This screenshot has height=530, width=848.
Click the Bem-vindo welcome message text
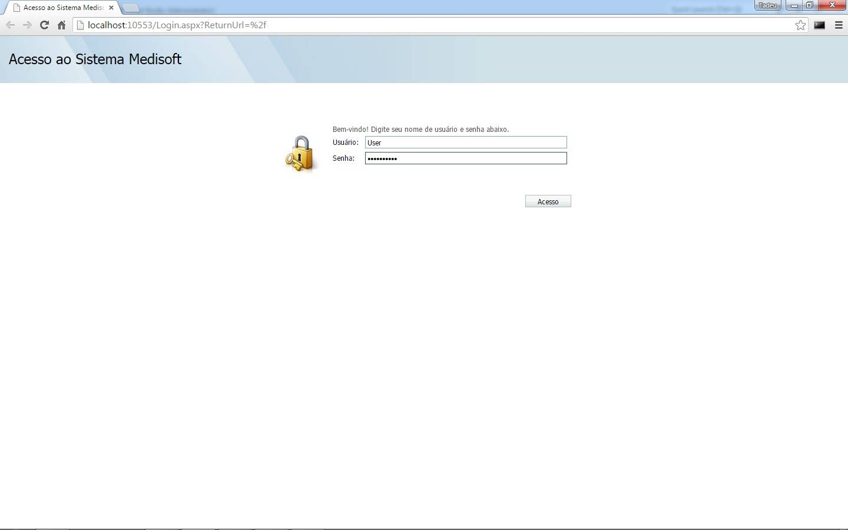click(420, 129)
